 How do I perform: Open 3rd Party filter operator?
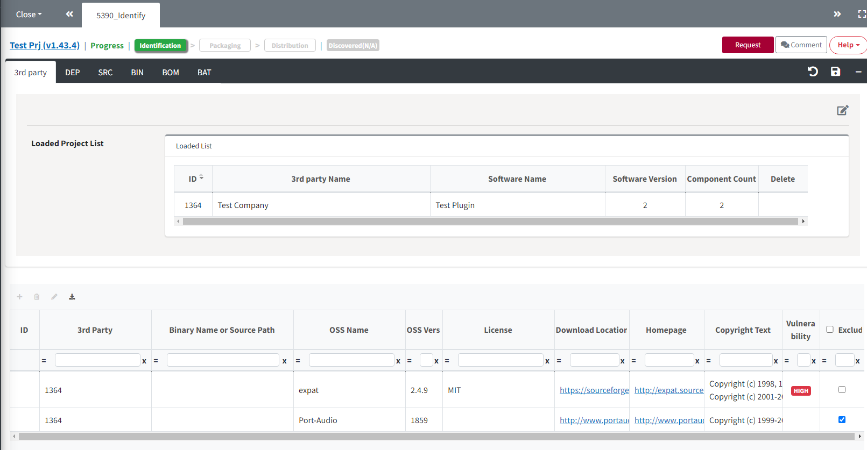click(44, 361)
